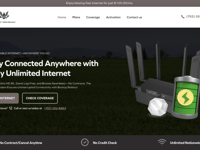
Task: Click the white mesh node device image
Action: coord(158,107)
